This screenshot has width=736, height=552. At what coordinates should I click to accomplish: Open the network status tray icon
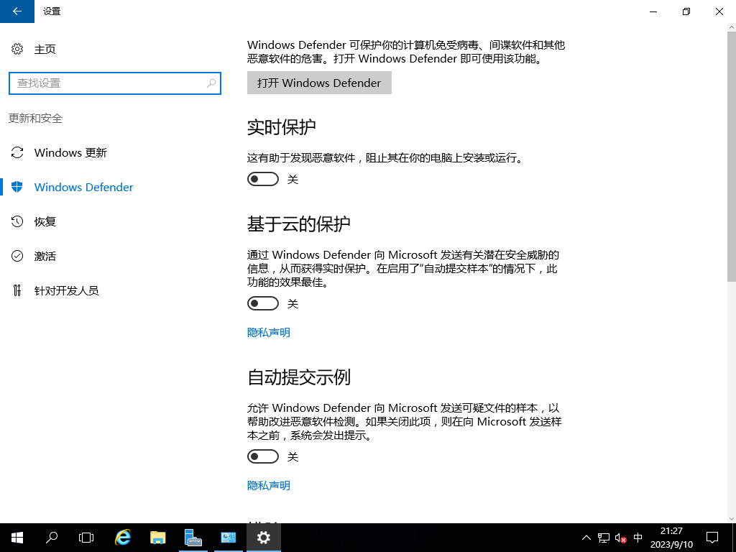click(604, 538)
